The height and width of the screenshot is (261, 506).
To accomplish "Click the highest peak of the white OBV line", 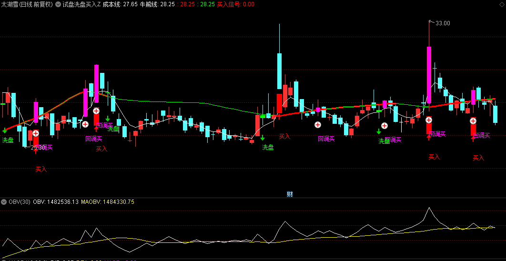I will tap(429, 208).
